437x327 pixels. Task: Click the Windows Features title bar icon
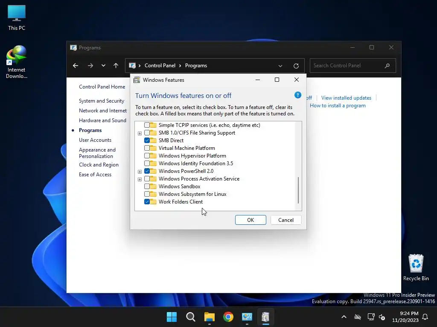tap(137, 80)
